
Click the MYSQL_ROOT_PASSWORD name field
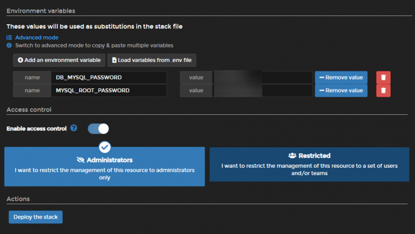pyautogui.click(x=108, y=91)
